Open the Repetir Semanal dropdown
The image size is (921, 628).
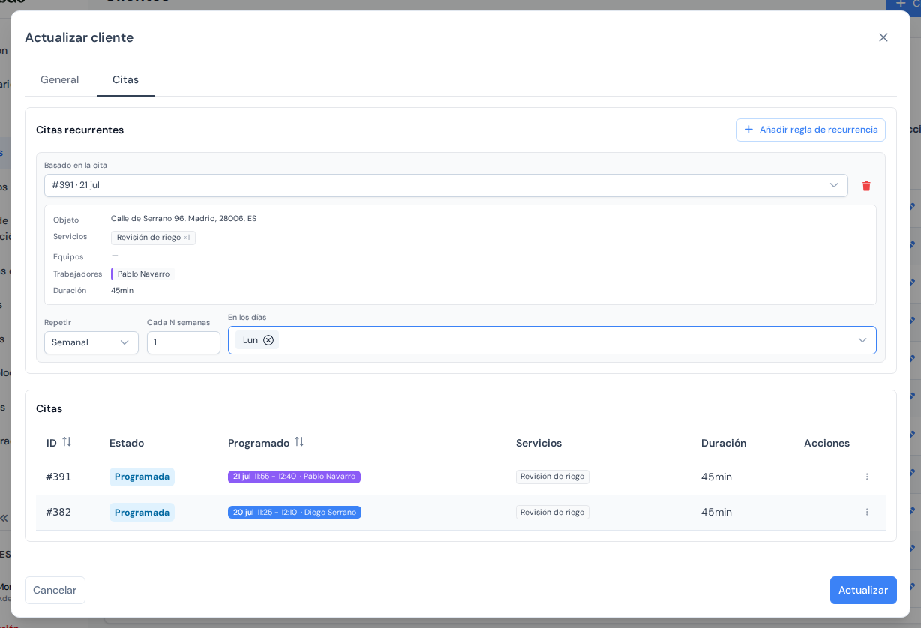(91, 342)
